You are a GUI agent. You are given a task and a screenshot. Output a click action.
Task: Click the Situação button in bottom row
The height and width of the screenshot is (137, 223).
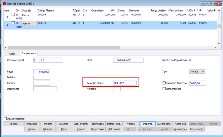48,129
